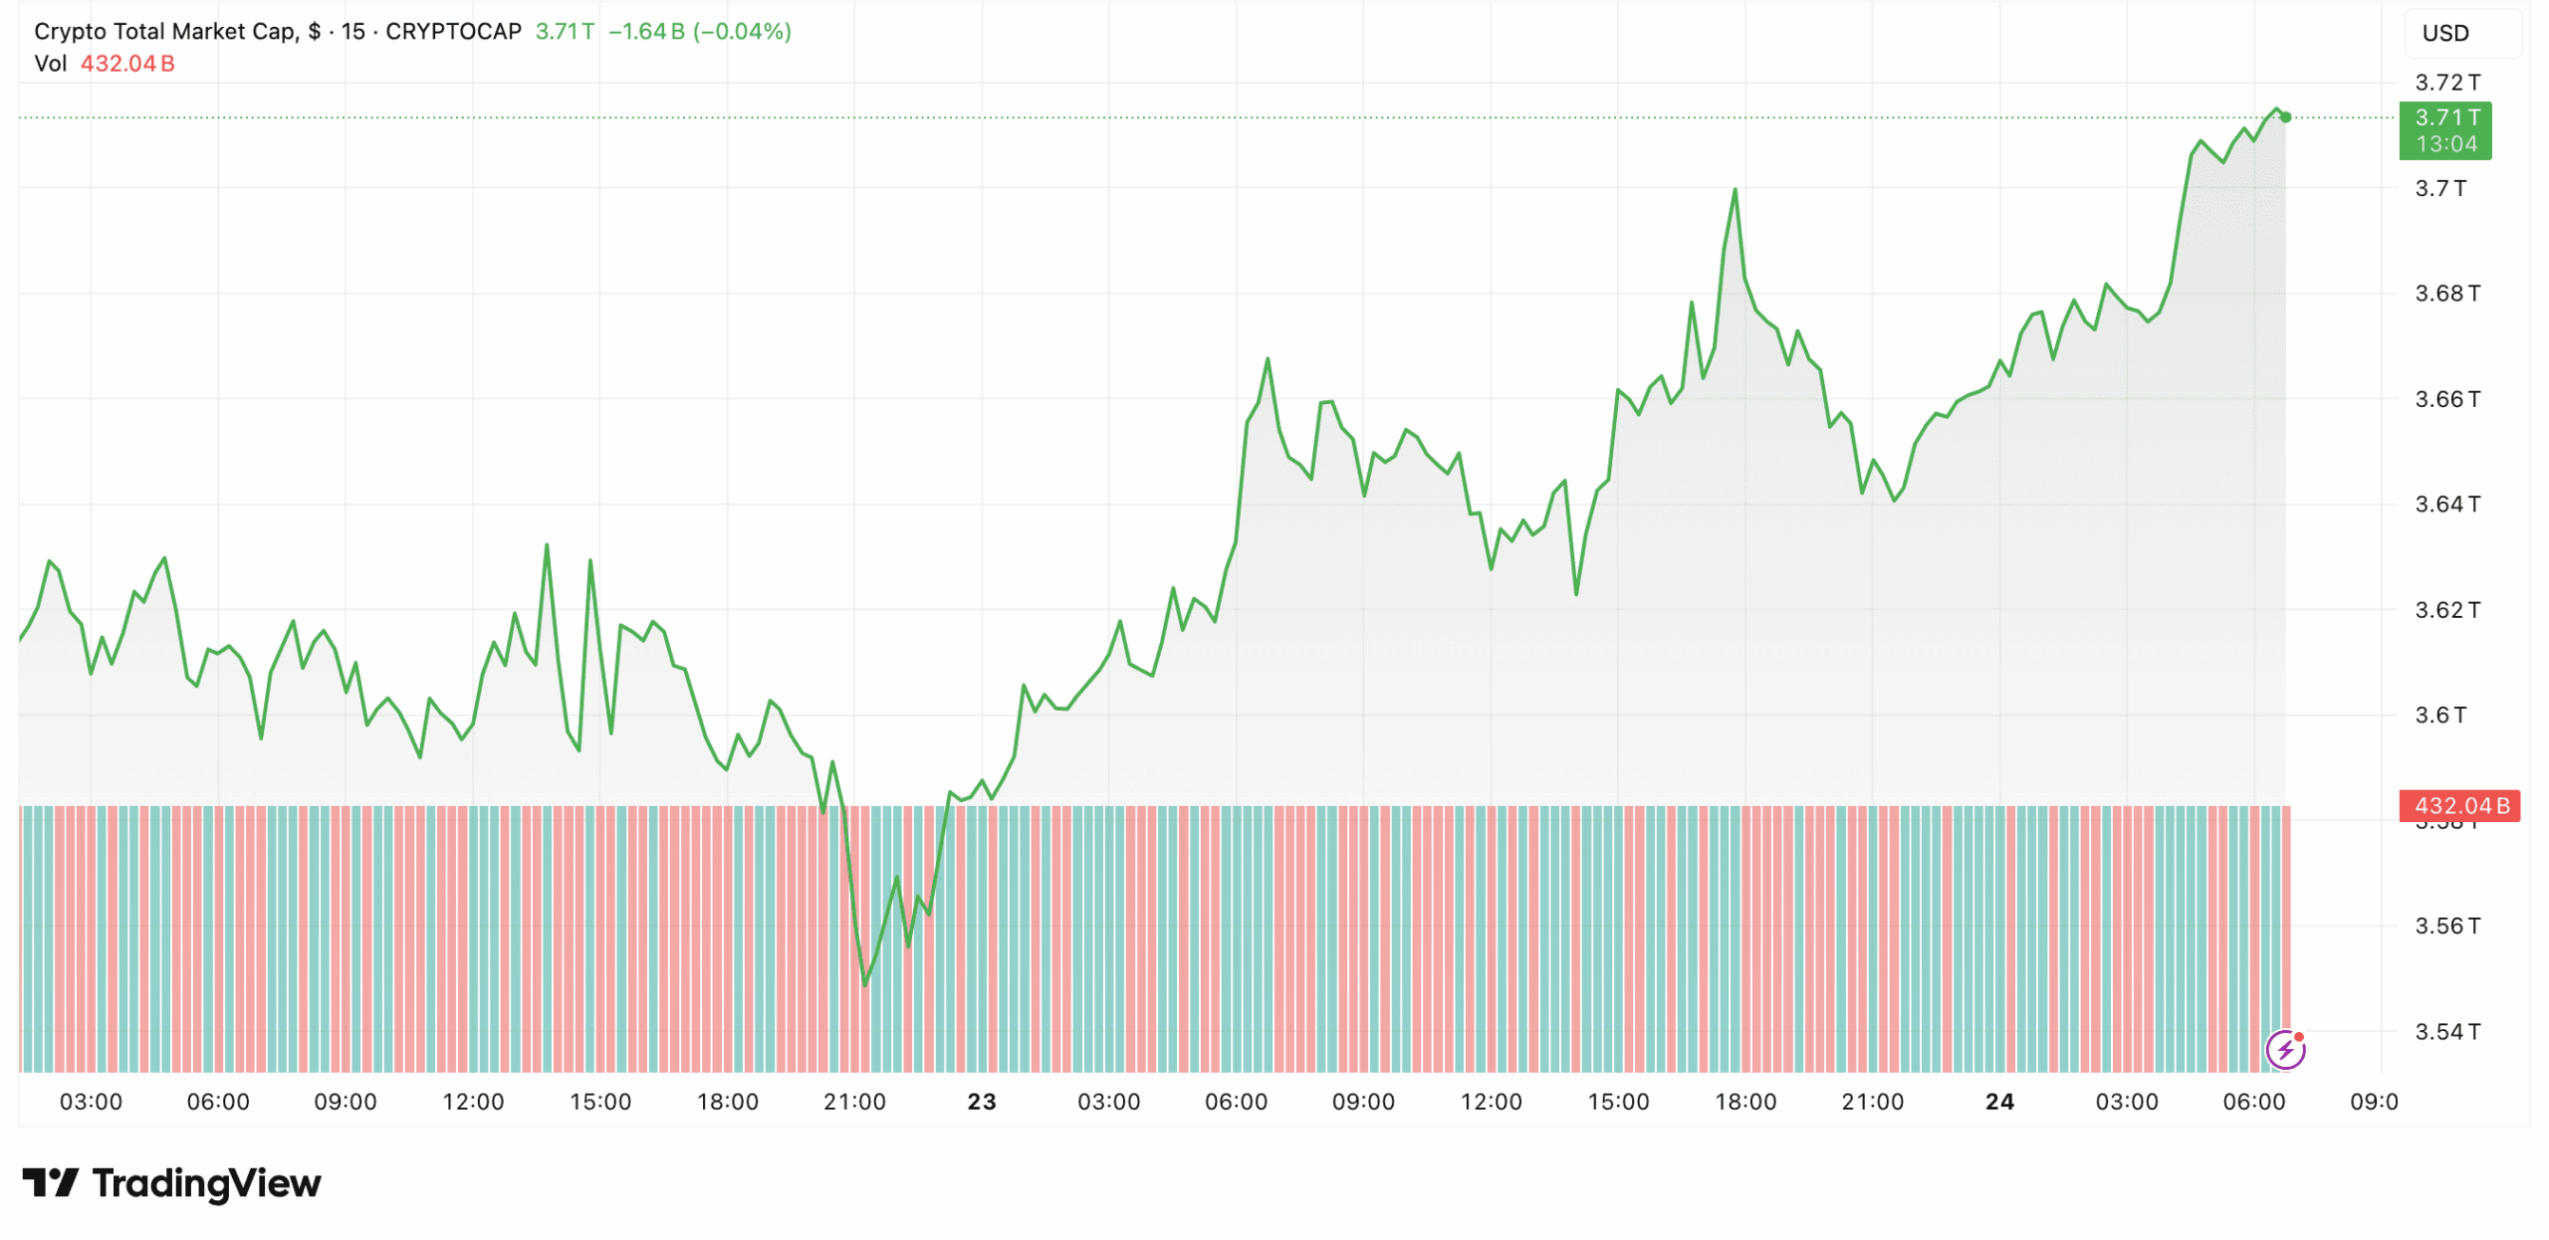The image size is (2549, 1240).
Task: Click the 3.6 T price axis label
Action: [x=2440, y=715]
